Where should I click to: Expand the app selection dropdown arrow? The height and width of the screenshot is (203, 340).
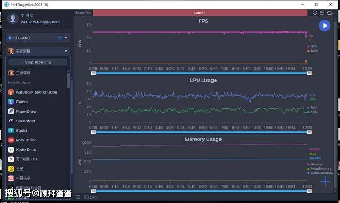pos(66,51)
